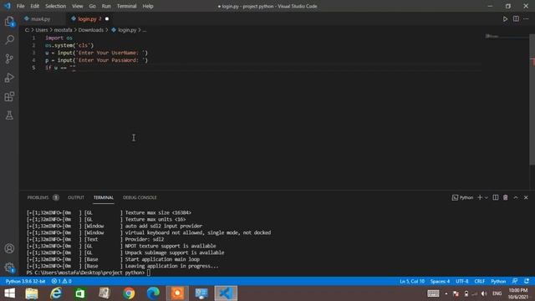The image size is (535, 301).
Task: Open notifications bell in status bar
Action: coord(527,281)
